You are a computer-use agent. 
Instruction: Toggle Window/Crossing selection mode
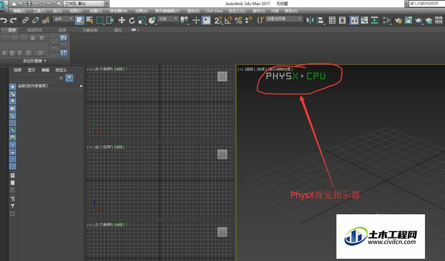[x=110, y=20]
